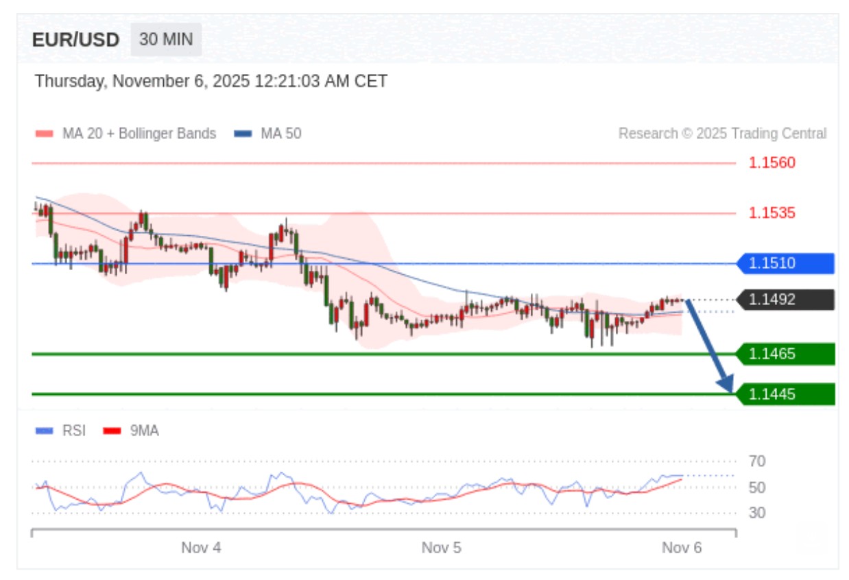Click the Nov 5 date axis label
The width and height of the screenshot is (849, 580).
(x=441, y=548)
